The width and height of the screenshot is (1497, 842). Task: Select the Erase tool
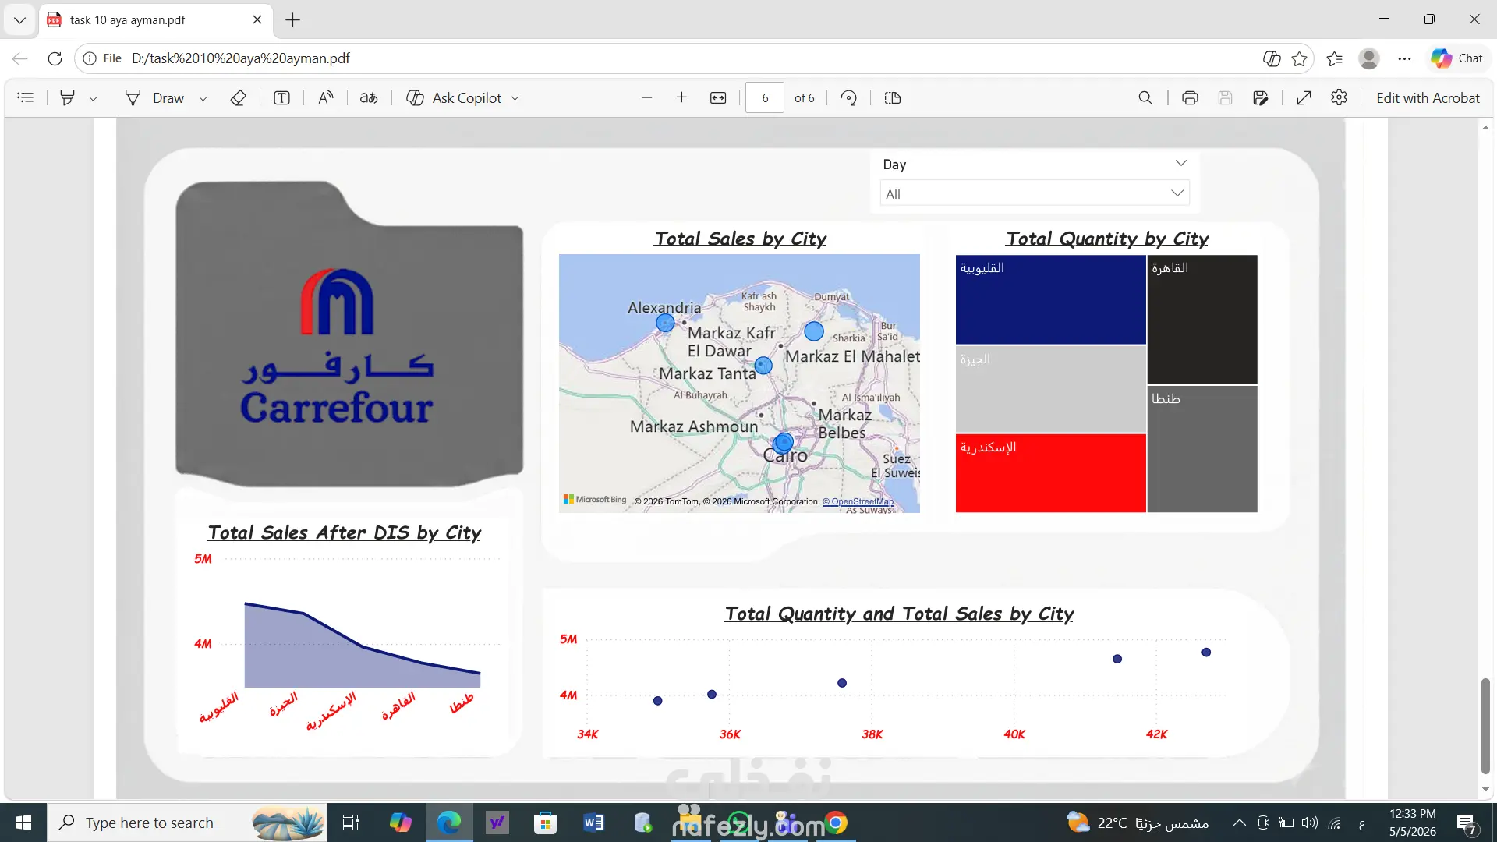(x=239, y=98)
